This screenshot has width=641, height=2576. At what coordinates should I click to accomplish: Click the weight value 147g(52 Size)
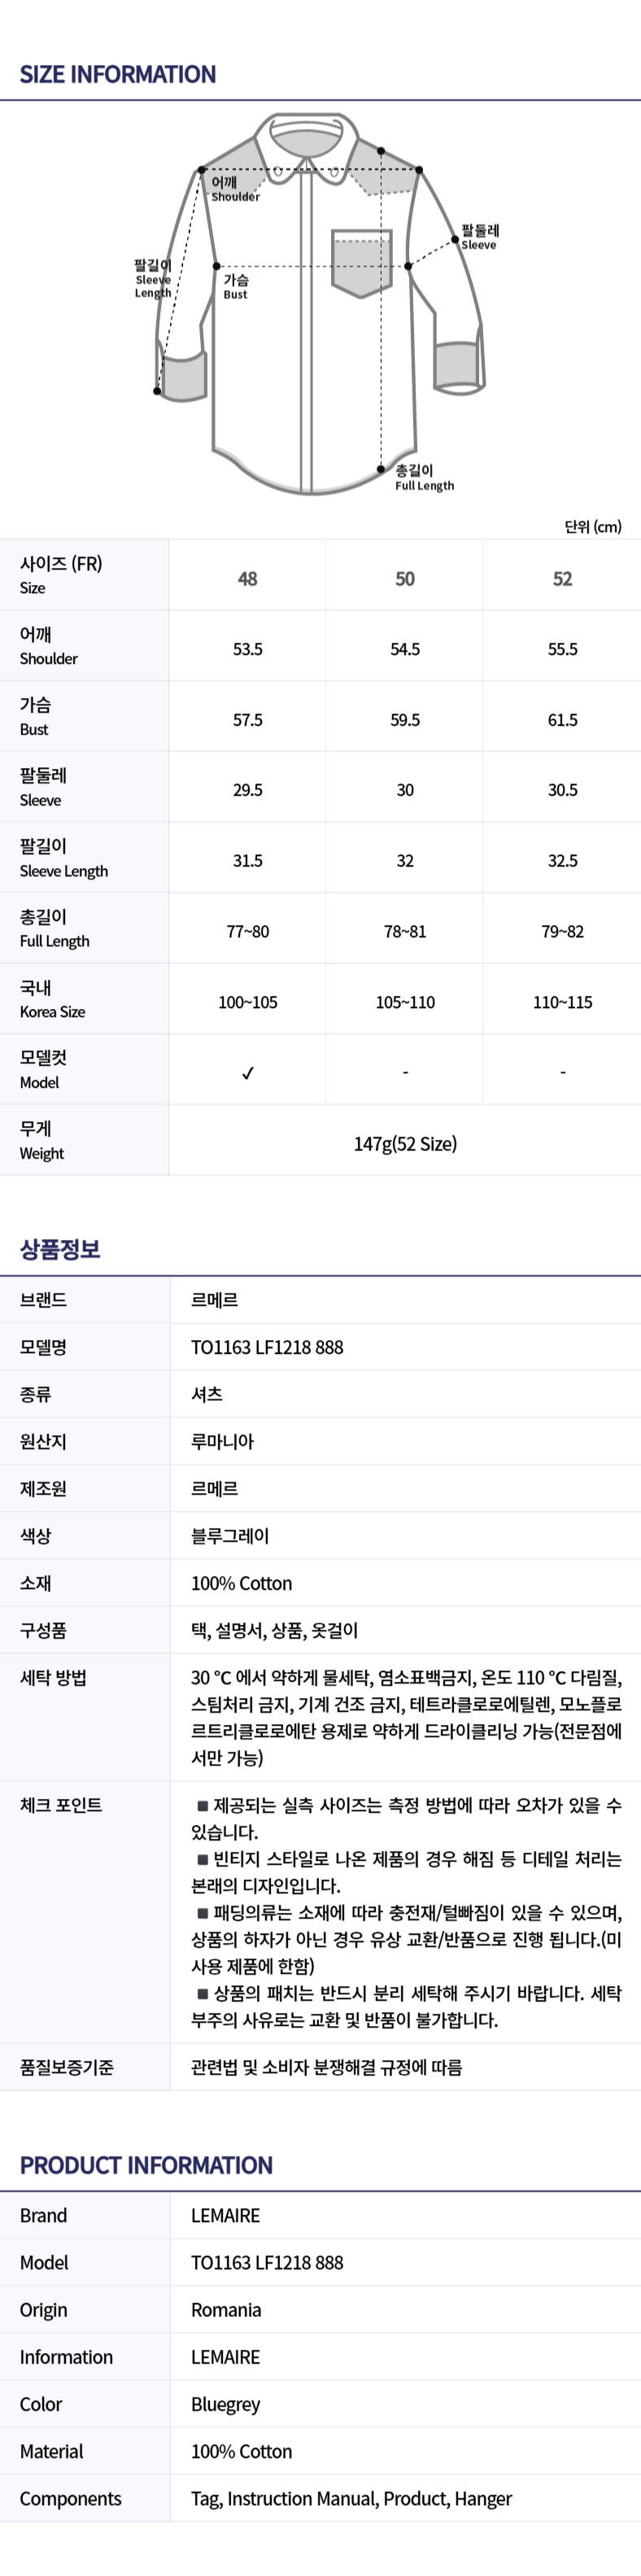(405, 1144)
